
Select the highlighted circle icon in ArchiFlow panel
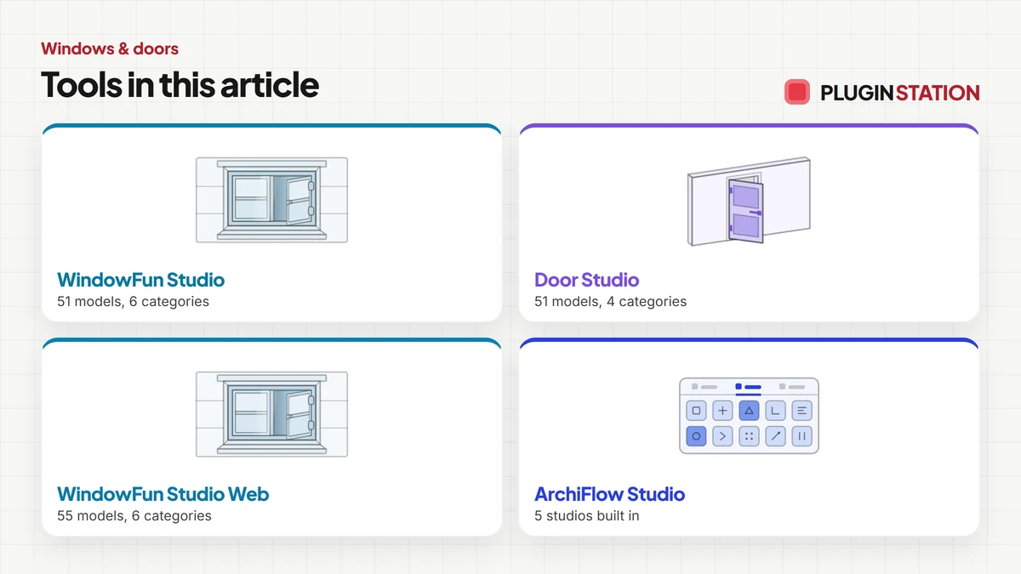pyautogui.click(x=696, y=436)
